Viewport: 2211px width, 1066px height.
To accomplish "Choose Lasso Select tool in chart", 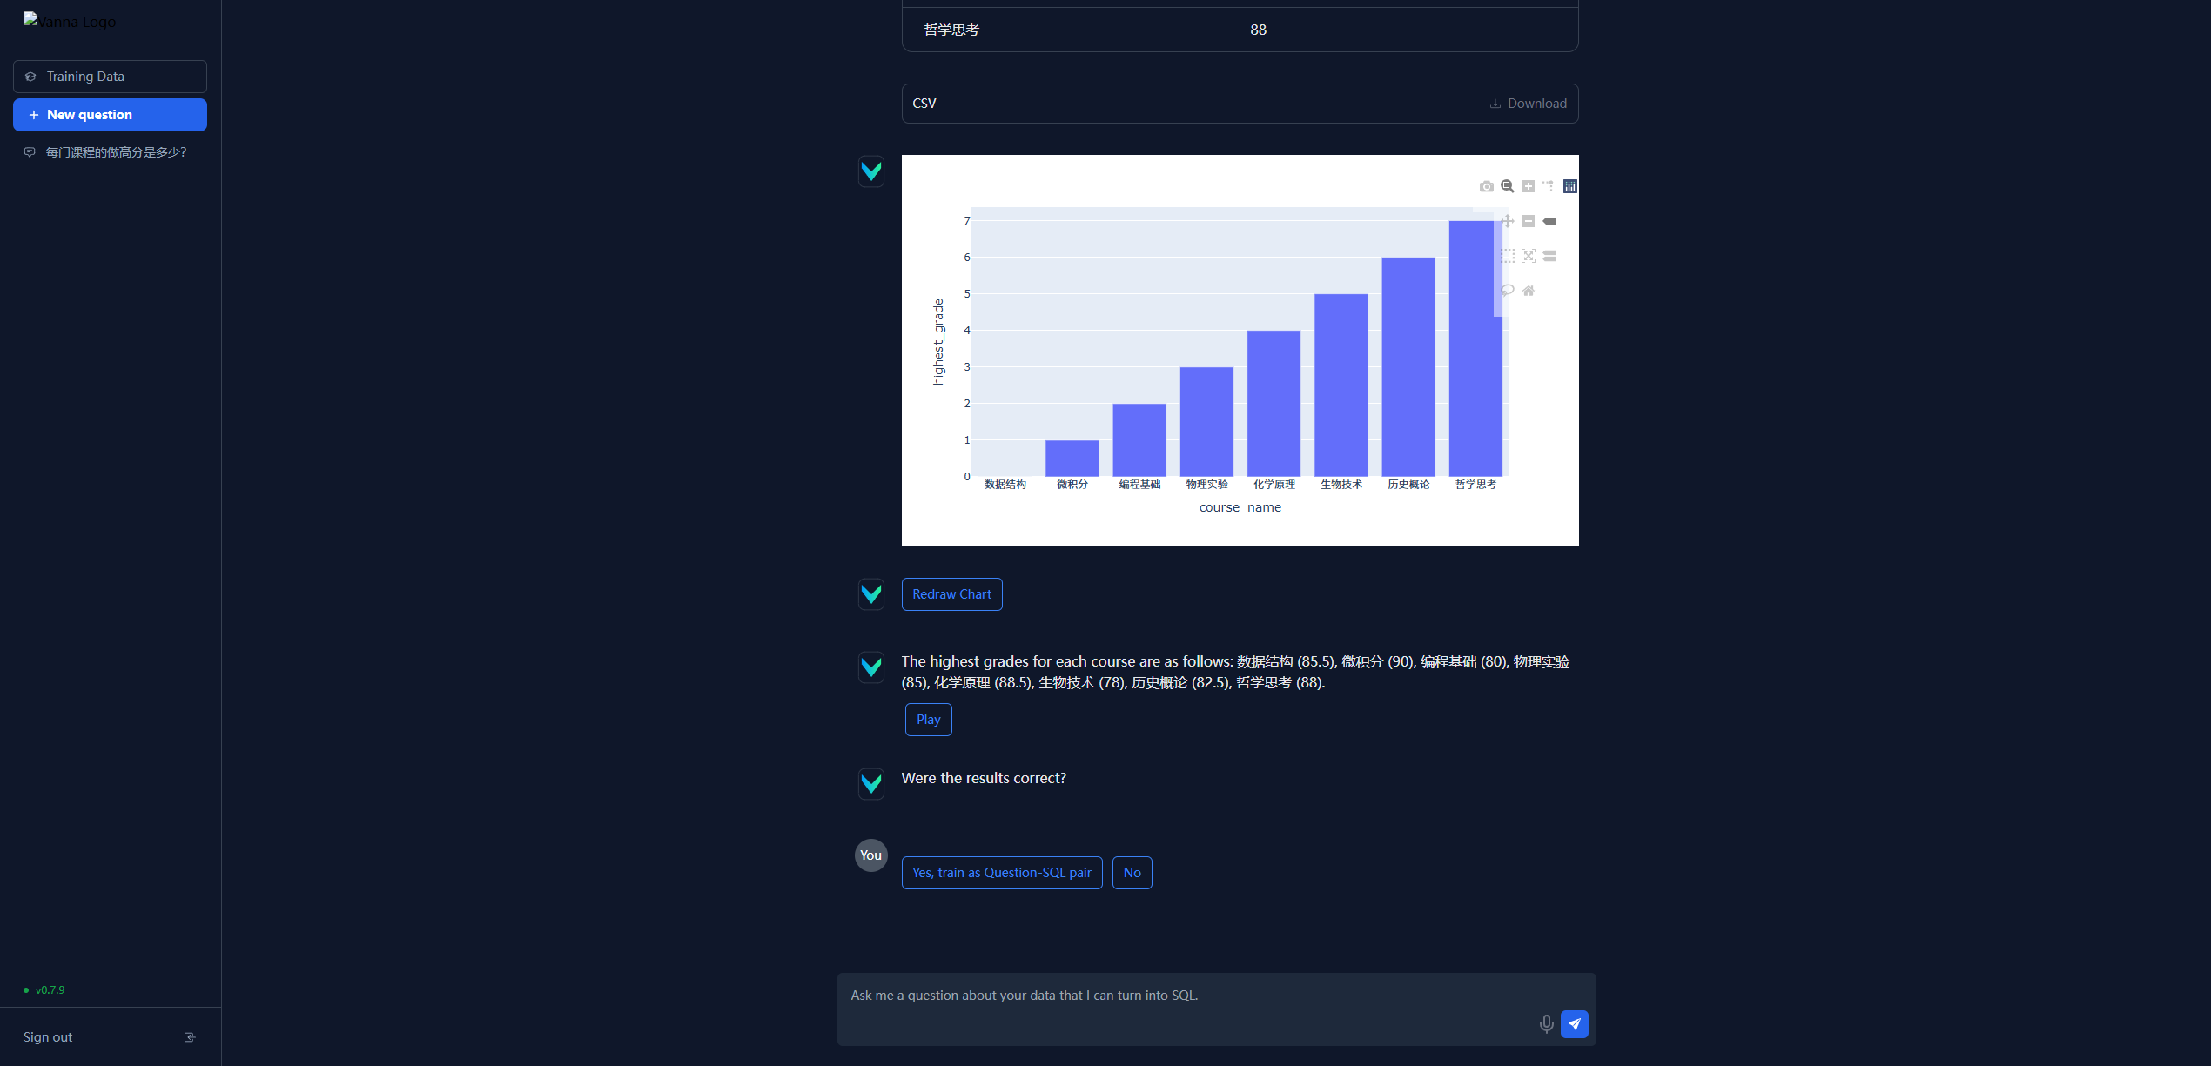I will point(1507,291).
